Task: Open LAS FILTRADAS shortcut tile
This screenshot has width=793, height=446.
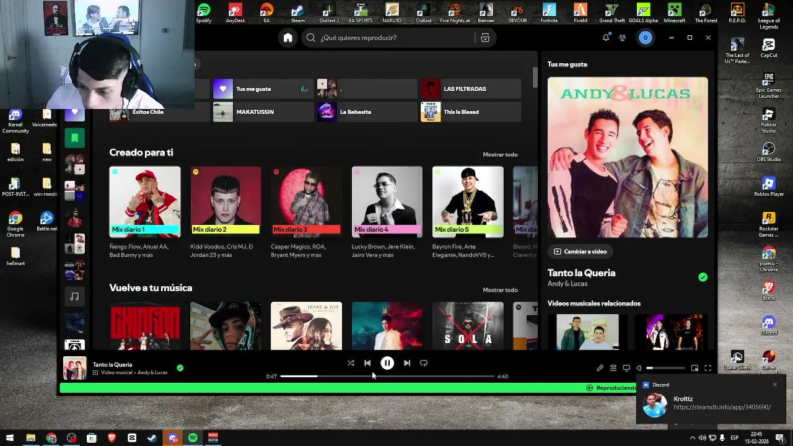Action: pyautogui.click(x=470, y=89)
